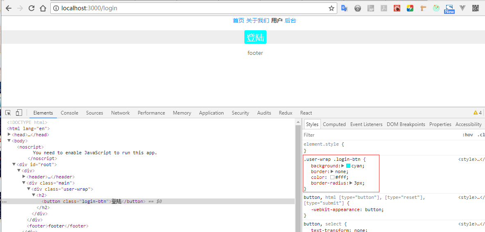This screenshot has height=232, width=485.
Task: Open the Network tab
Action: [120, 113]
